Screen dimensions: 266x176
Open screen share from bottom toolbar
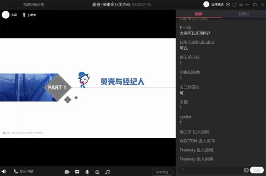[x=77, y=172]
